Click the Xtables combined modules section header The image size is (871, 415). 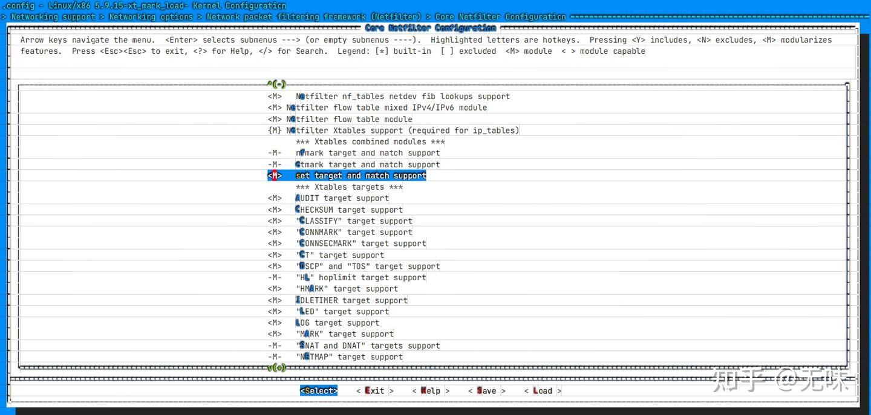click(370, 142)
